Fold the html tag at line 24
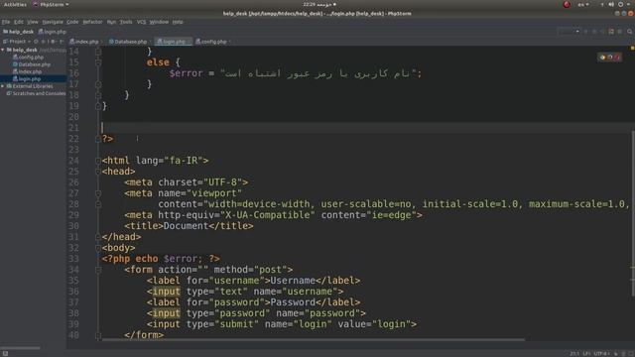The height and width of the screenshot is (357, 635). point(98,161)
